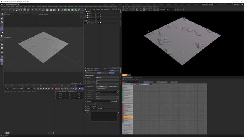
Task: Toggle the Cloner enable checkmark in Object Manager
Action: (98, 11)
